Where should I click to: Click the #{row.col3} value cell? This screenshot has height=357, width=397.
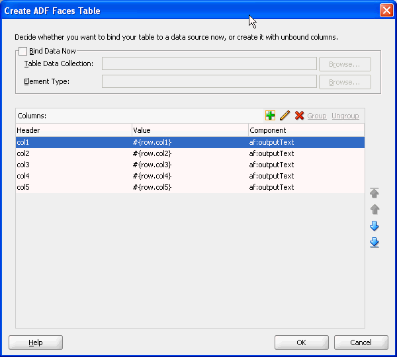190,165
